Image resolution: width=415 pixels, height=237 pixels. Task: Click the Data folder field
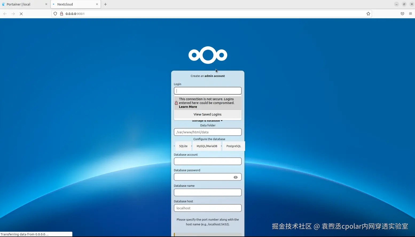point(208,132)
